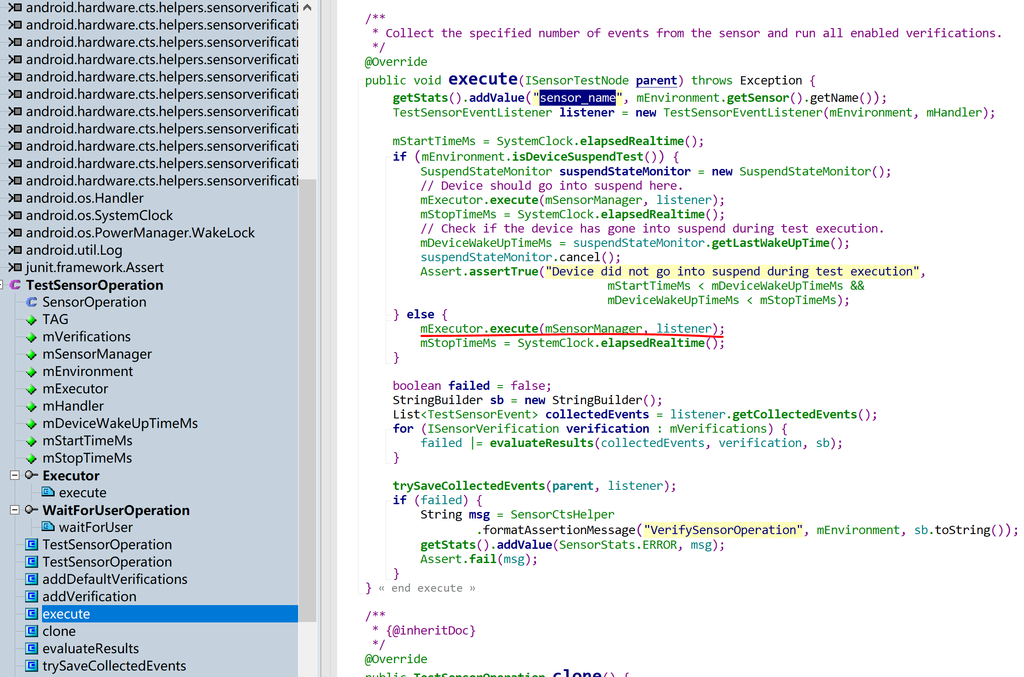Image resolution: width=1024 pixels, height=677 pixels.
Task: Select trySaveCollectedEvents in the outline
Action: [114, 666]
